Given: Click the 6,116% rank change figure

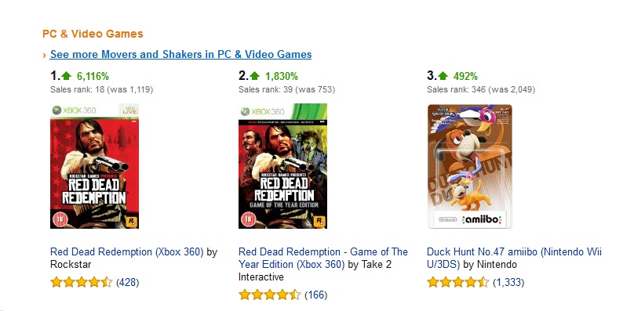Looking at the screenshot, I should click(93, 76).
